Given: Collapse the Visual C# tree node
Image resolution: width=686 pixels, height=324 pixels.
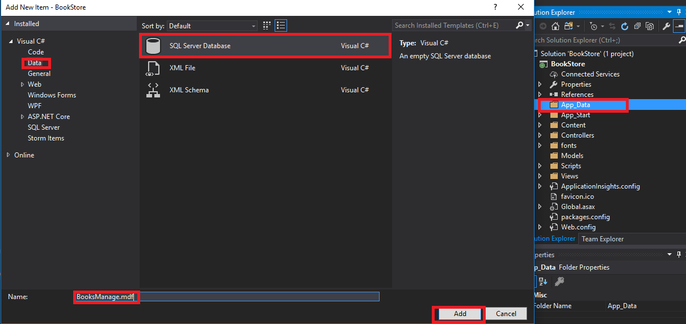Looking at the screenshot, I should 11,41.
